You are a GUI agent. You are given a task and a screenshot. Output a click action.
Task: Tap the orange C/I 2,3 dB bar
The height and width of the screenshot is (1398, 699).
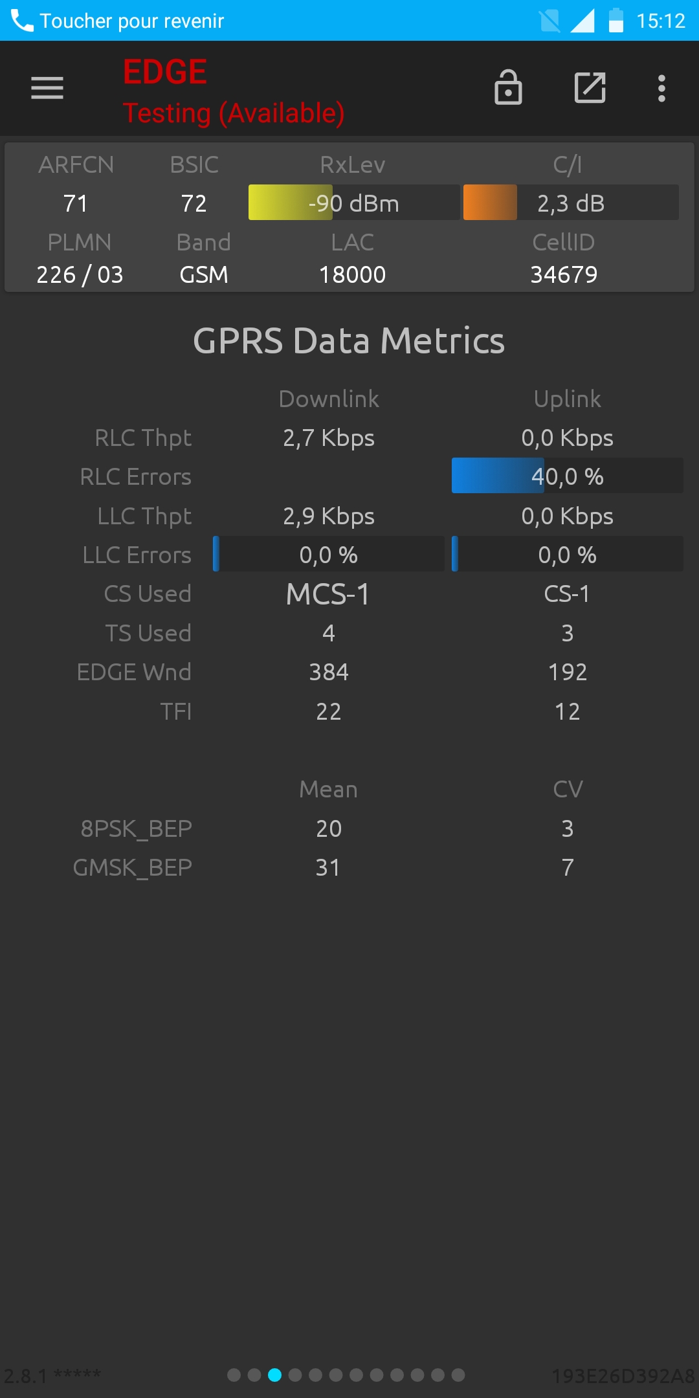pyautogui.click(x=571, y=203)
